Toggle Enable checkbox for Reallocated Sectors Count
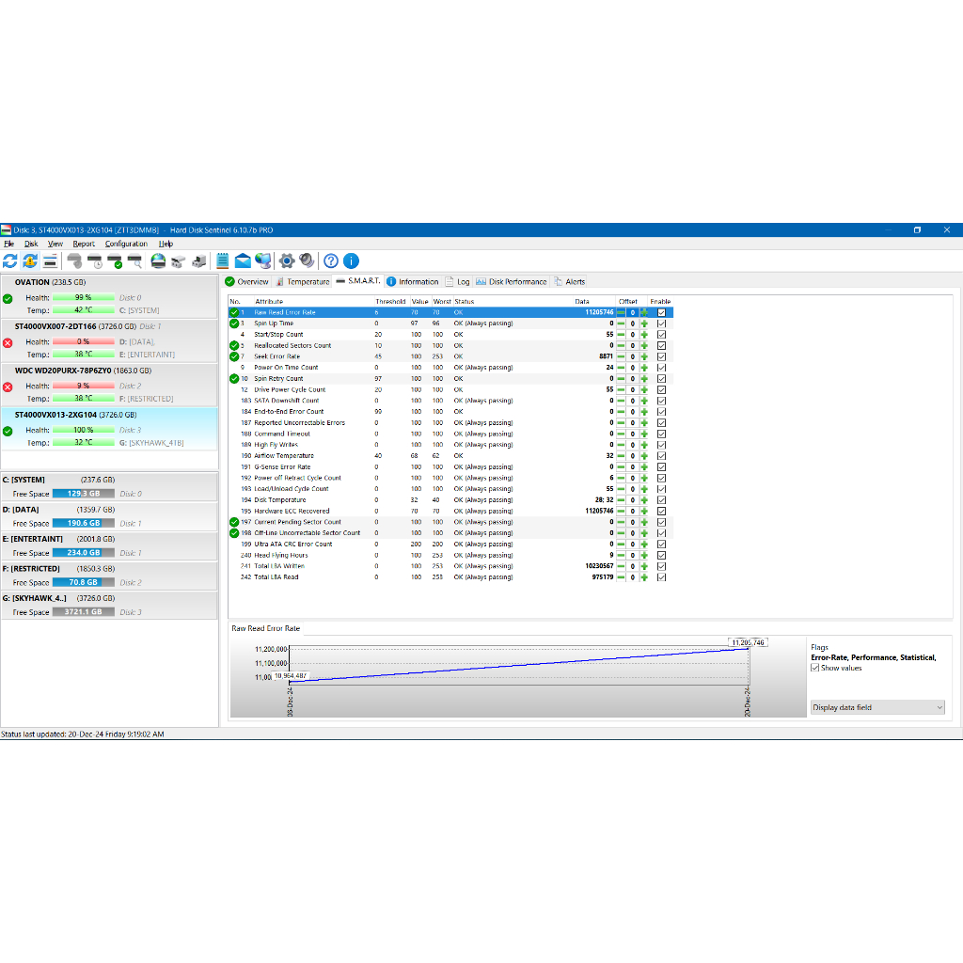Image resolution: width=963 pixels, height=963 pixels. [x=661, y=346]
